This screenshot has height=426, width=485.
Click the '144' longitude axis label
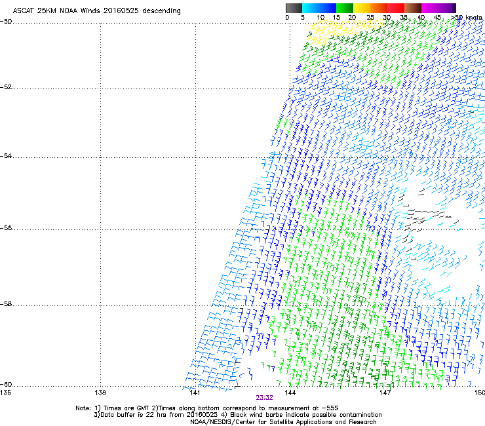pyautogui.click(x=290, y=393)
